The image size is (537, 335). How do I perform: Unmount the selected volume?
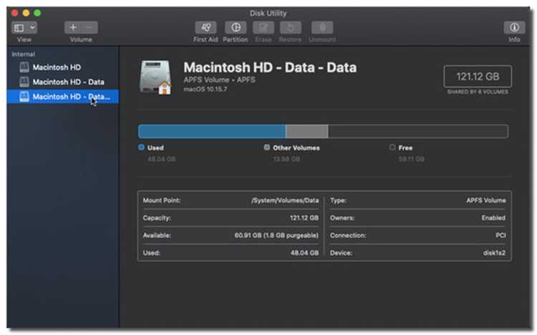322,27
